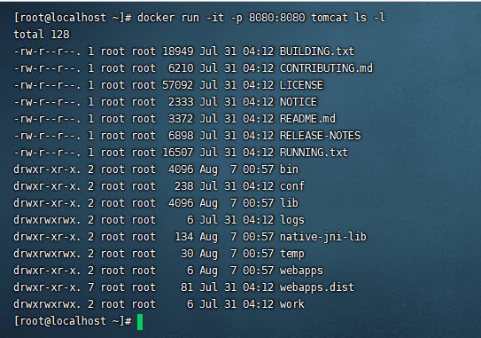Select the CONTRIBUTING.md file name
Image resolution: width=481 pixels, height=338 pixels.
tap(326, 68)
